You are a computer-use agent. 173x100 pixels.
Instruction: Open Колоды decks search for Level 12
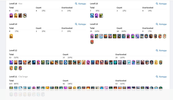(x=161, y=50)
